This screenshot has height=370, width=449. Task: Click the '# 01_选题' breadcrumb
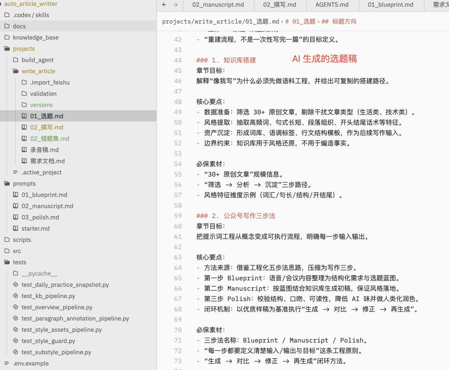coord(300,22)
